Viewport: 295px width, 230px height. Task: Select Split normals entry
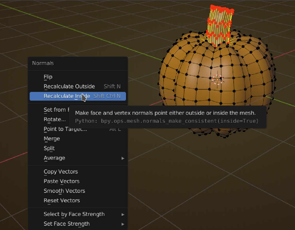coord(78,148)
